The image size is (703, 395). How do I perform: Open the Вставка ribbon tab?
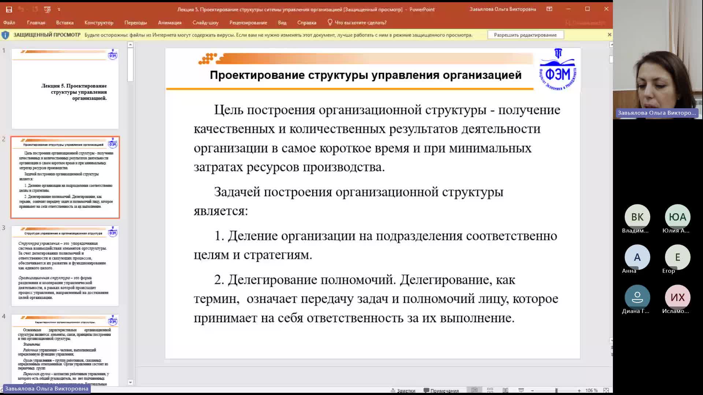pyautogui.click(x=65, y=23)
